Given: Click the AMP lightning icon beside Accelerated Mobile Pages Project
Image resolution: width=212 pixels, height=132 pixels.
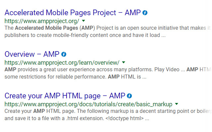Looking at the screenshot, I should (145, 13).
